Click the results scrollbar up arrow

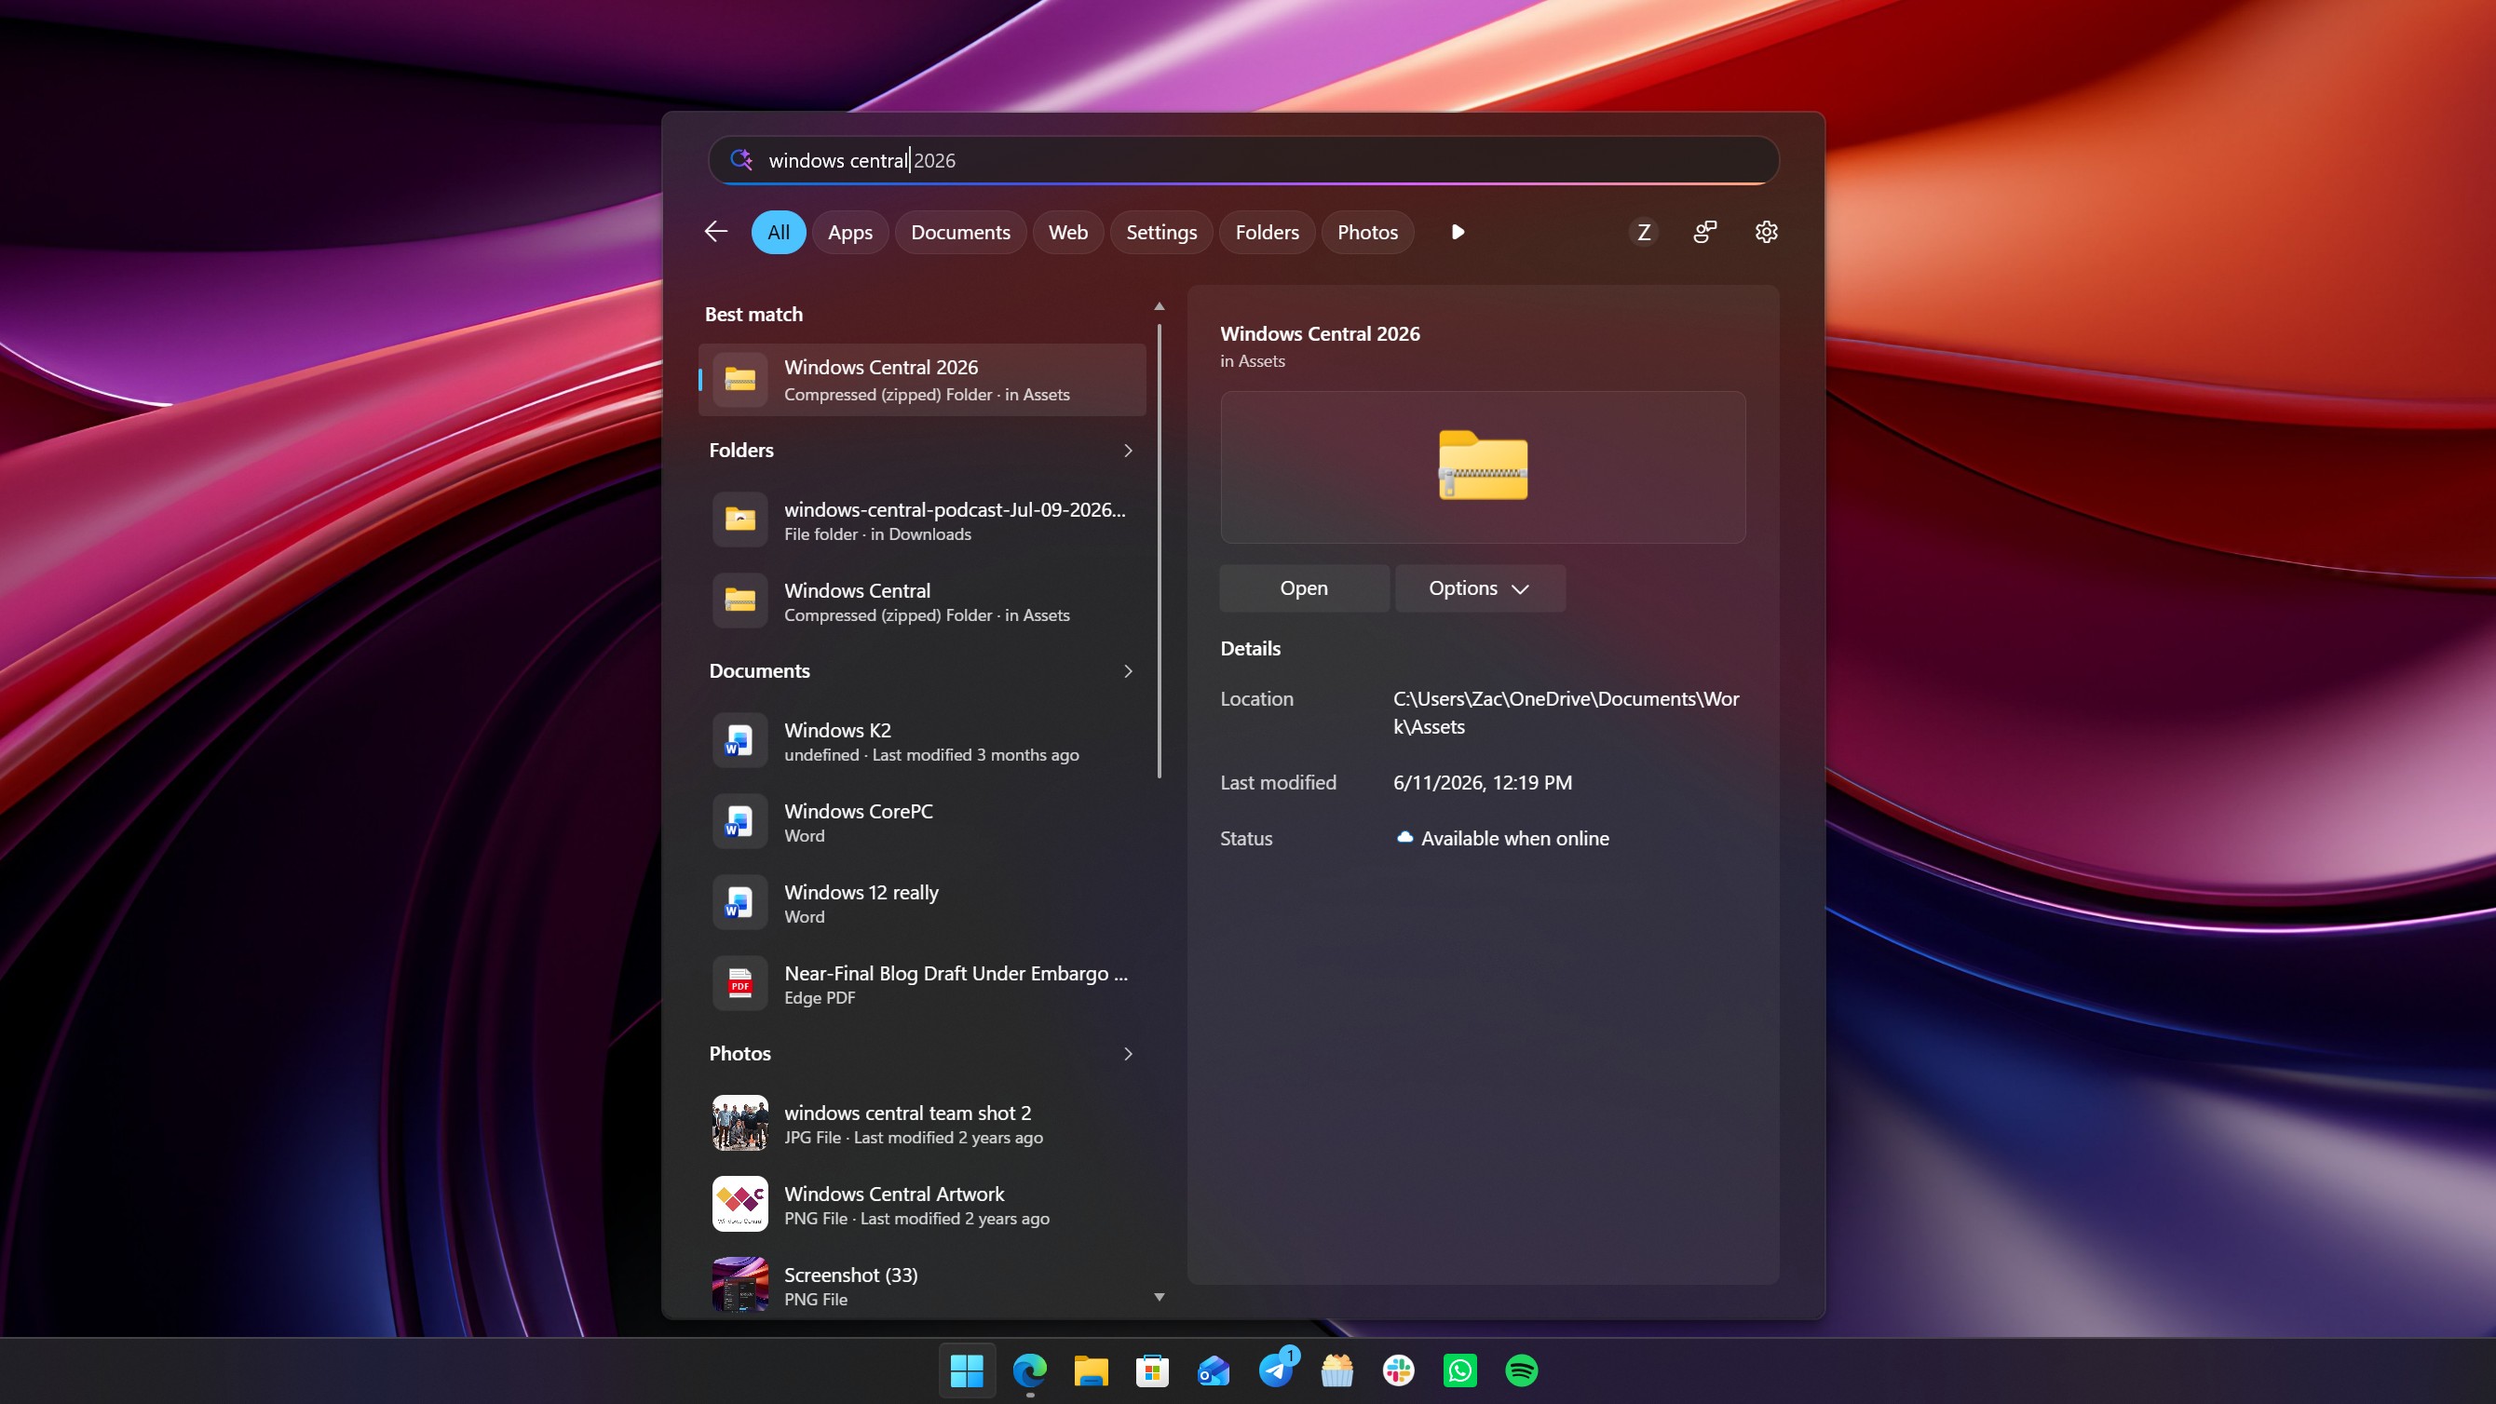[1159, 306]
